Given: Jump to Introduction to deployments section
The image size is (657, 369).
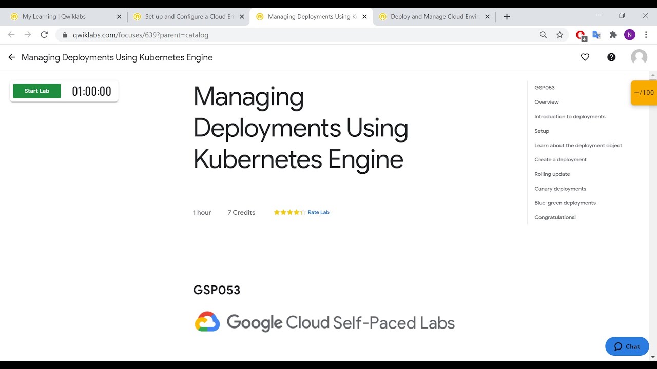Looking at the screenshot, I should click(x=570, y=116).
